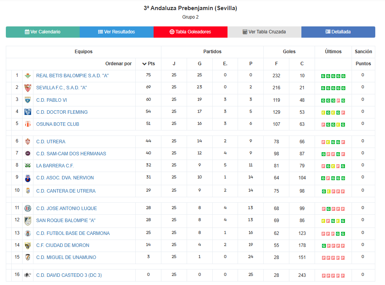Click the C.D. Utrera crest icon
The width and height of the screenshot is (385, 285).
click(28, 141)
